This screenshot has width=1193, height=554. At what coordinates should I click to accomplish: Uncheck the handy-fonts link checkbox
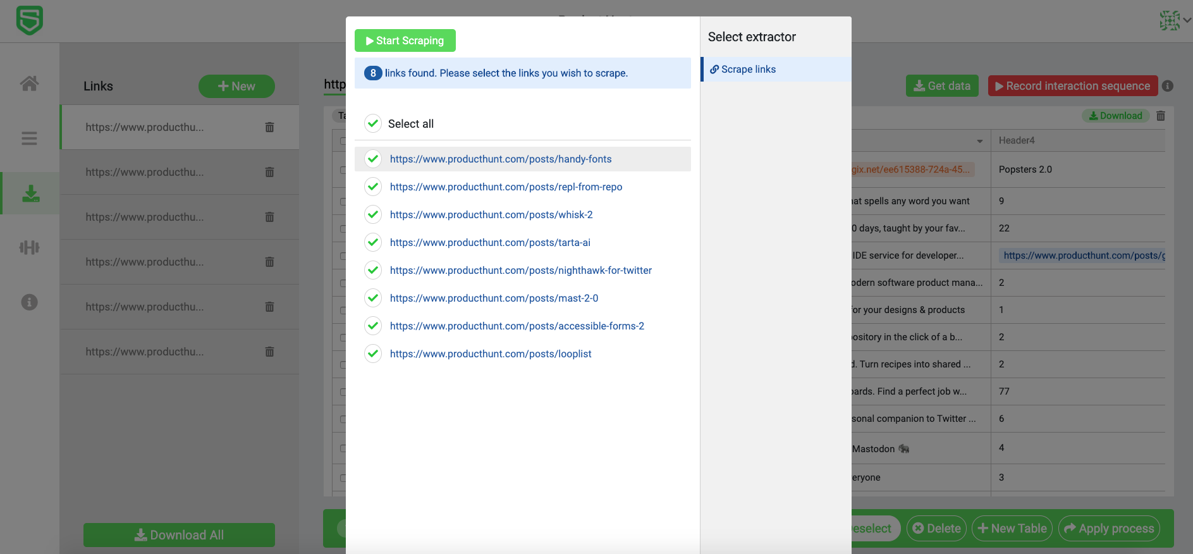click(x=373, y=159)
